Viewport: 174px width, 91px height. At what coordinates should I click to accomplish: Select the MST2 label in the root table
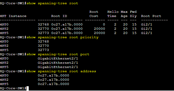4,29
